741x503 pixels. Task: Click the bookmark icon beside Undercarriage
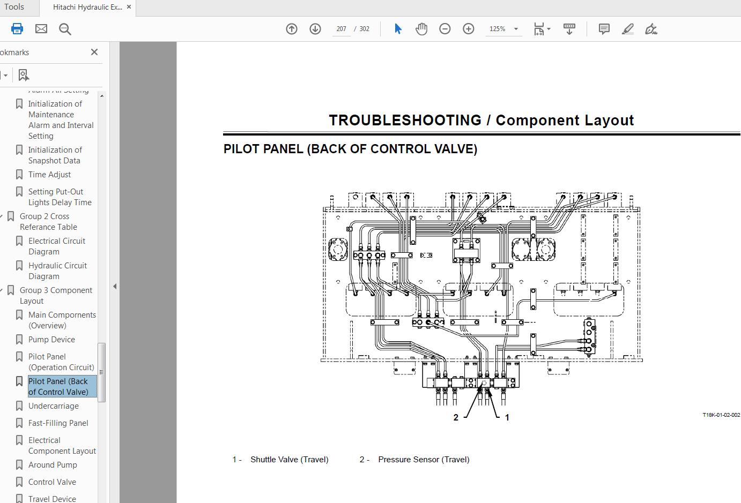[x=19, y=406]
